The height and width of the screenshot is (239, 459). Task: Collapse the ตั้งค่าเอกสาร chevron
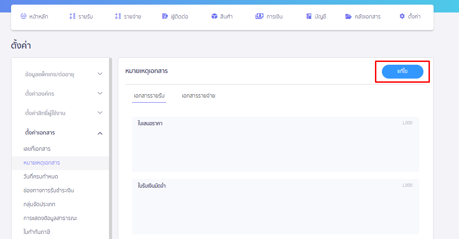tap(100, 133)
